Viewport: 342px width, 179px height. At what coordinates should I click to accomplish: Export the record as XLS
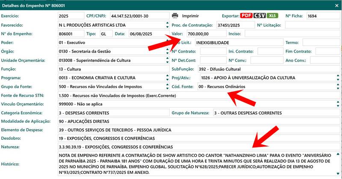(271, 16)
